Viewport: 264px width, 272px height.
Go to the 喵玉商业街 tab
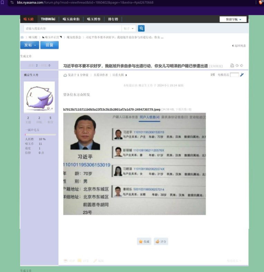[x=71, y=19]
